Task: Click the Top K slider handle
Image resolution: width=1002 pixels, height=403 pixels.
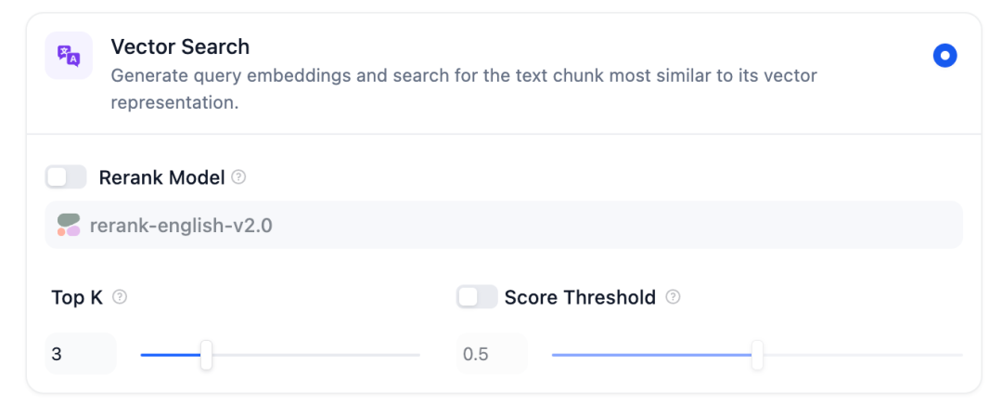Action: [206, 355]
